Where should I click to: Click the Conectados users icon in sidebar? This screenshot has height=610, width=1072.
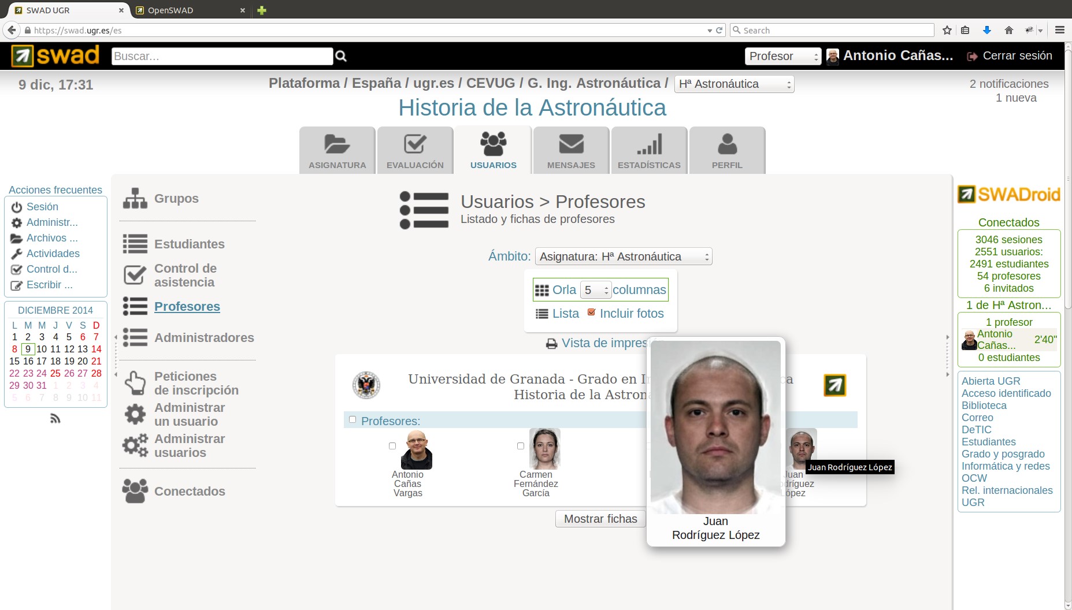[135, 491]
